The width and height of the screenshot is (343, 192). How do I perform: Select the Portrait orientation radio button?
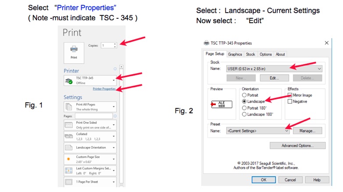coord(244,95)
